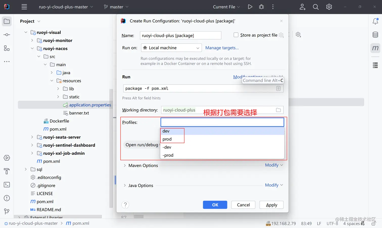Select the dev profile suggestion

pyautogui.click(x=222, y=131)
